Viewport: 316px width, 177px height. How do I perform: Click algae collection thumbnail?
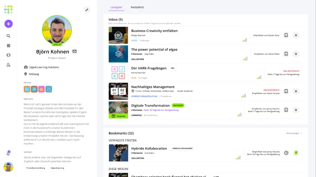(x=118, y=54)
